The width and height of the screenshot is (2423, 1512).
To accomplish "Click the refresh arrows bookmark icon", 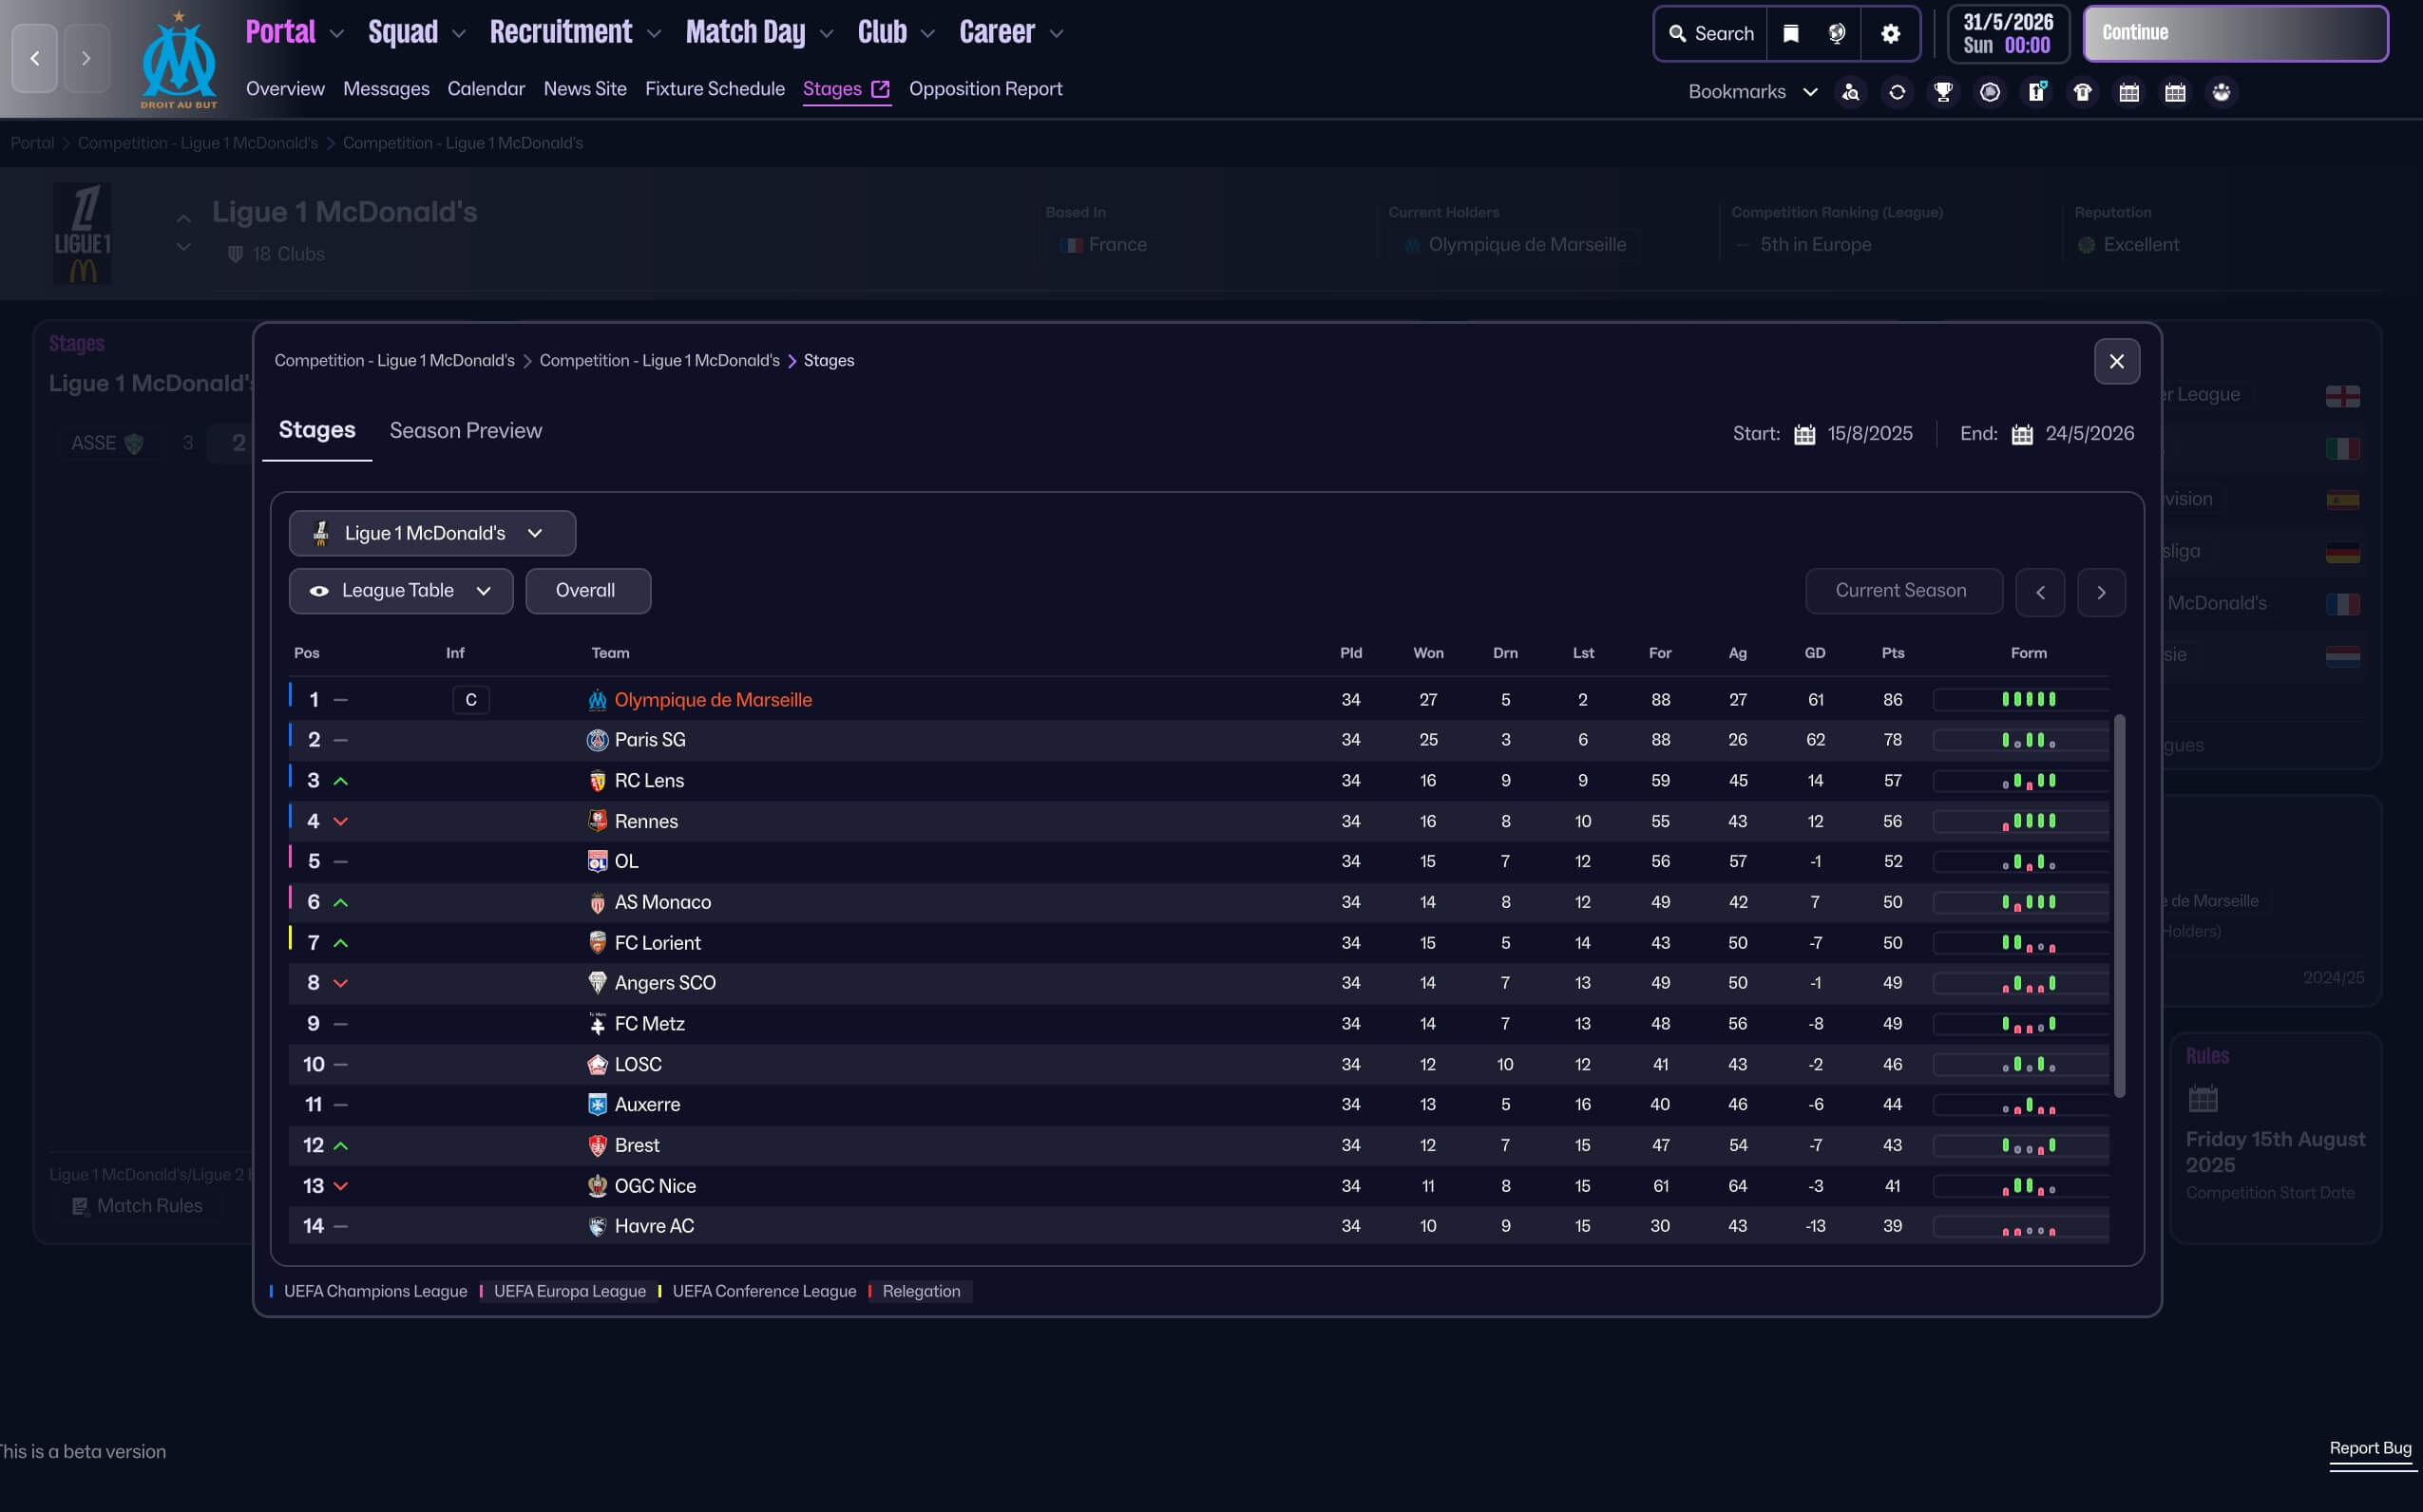I will coord(1897,92).
